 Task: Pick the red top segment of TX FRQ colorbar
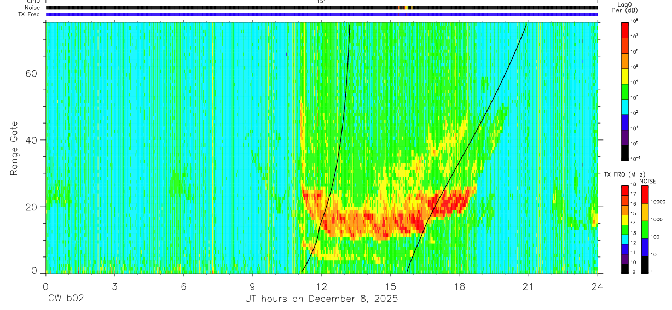624,191
